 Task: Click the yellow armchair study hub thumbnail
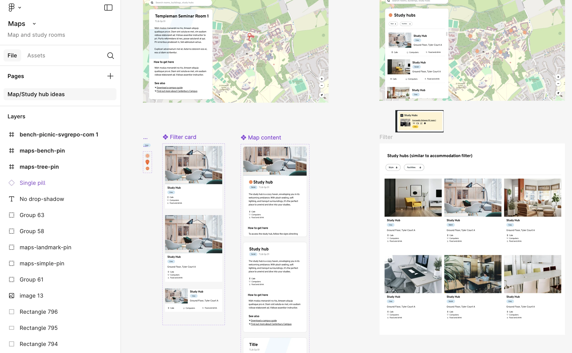413,198
